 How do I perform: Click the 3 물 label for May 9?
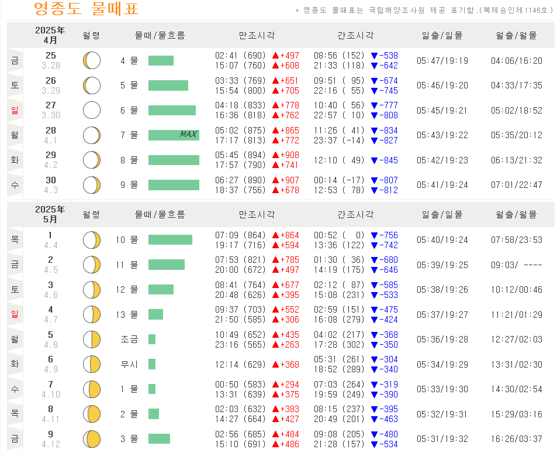coord(129,439)
